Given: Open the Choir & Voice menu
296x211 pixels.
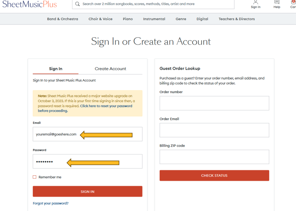Looking at the screenshot, I should tap(100, 19).
